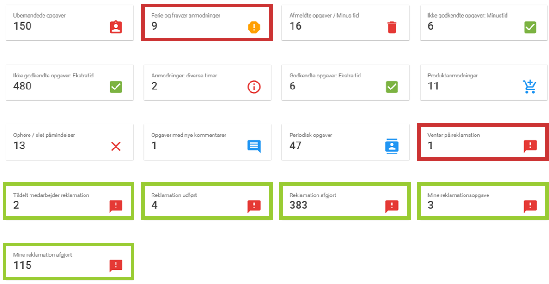
Task: Click the Opgaver med nye kommentarer label
Action: [x=189, y=136]
